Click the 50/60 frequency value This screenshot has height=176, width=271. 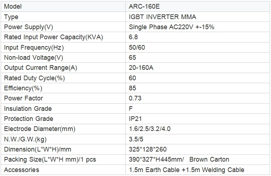click(137, 48)
